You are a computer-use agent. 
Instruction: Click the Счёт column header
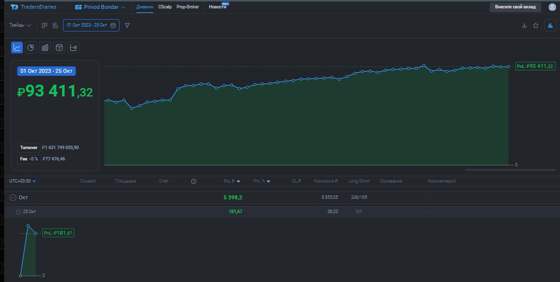pos(163,181)
